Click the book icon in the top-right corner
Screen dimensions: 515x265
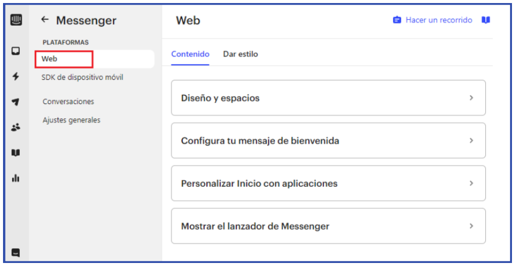pyautogui.click(x=485, y=20)
